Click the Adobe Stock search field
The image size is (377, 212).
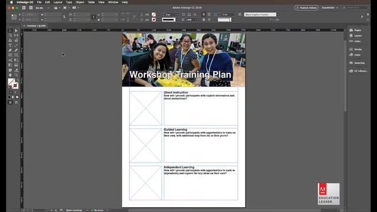355,8
